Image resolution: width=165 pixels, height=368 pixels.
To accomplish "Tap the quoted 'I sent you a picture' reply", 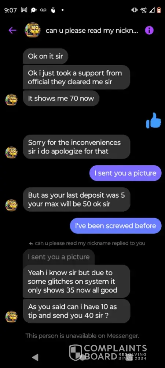I will pos(59,257).
